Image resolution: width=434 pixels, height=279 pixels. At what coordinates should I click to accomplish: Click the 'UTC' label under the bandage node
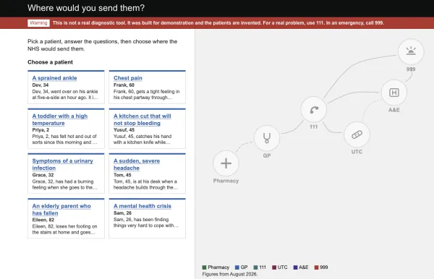point(357,152)
